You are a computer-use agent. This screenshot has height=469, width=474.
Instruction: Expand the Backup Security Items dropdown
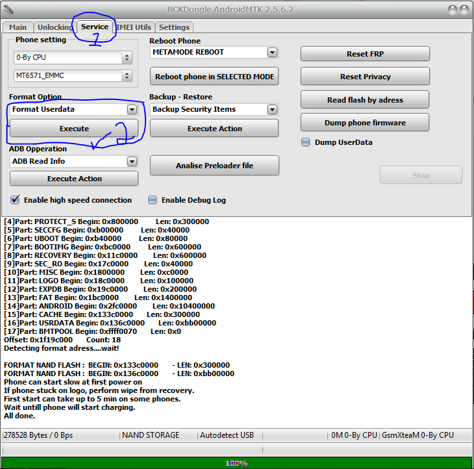pos(272,110)
